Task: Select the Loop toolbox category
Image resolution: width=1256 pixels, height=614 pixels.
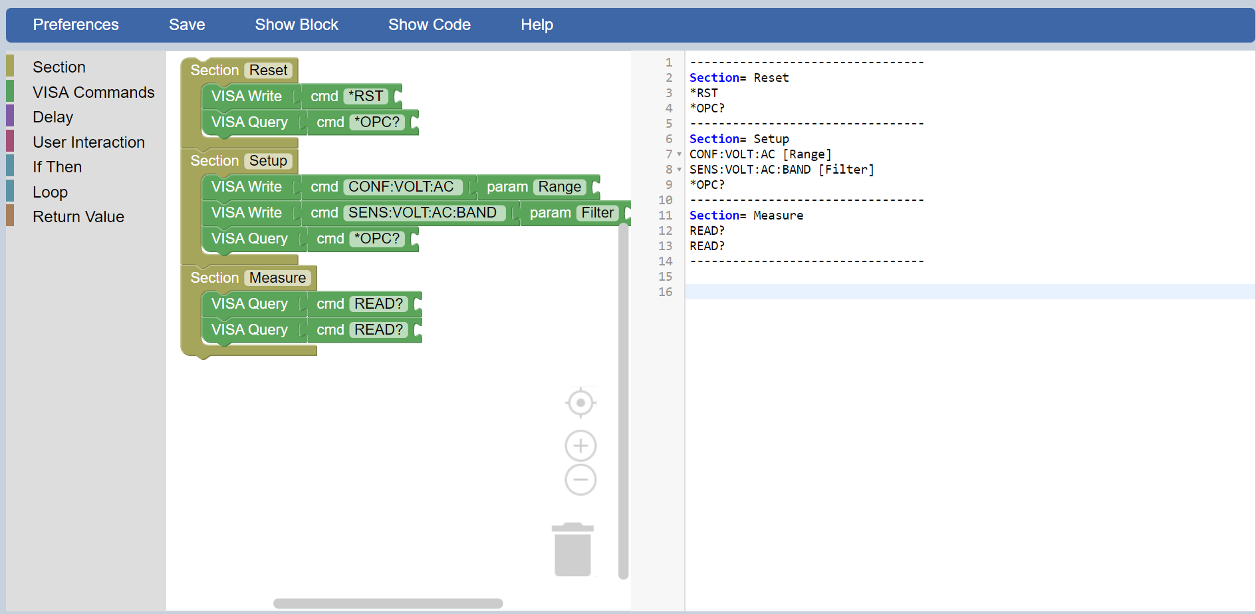Action: [x=51, y=192]
